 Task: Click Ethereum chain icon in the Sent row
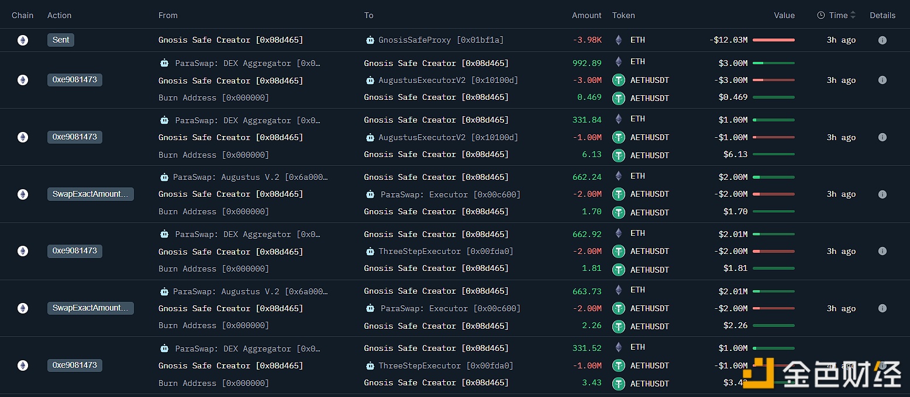23,40
